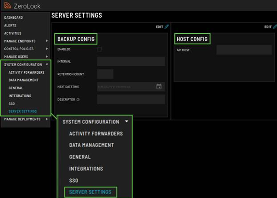Viewport: 277px width, 198px height.
Task: Open the calendar picker for Next Datetime
Action: click(159, 87)
